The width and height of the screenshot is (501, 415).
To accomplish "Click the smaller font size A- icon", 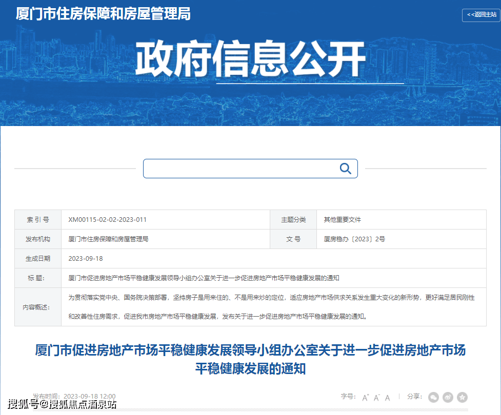I will [376, 397].
